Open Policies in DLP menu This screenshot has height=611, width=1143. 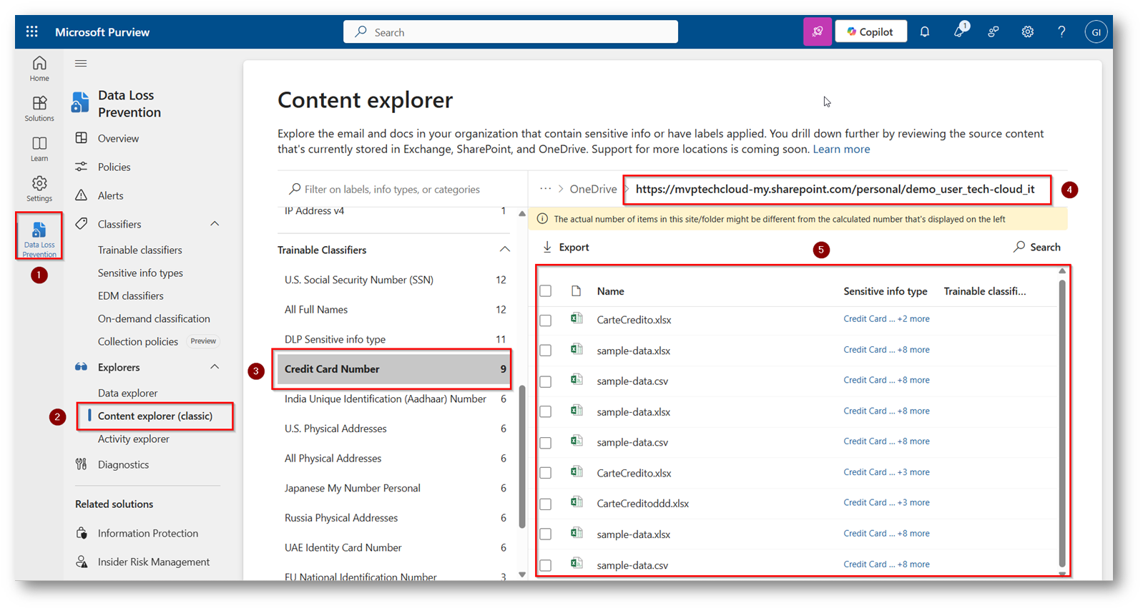click(x=114, y=167)
